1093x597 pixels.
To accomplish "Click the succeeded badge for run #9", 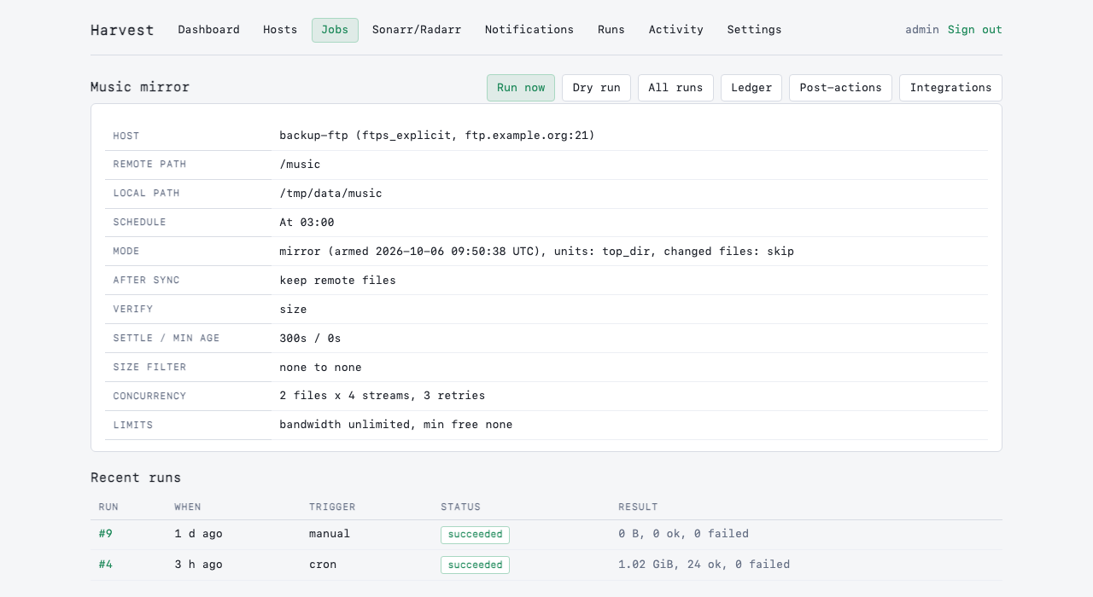I will 475,535.
